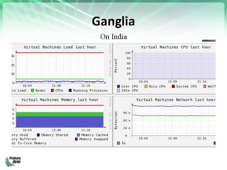Click the FutureGrid logo
Viewport: 227px width, 170px height.
click(13, 161)
